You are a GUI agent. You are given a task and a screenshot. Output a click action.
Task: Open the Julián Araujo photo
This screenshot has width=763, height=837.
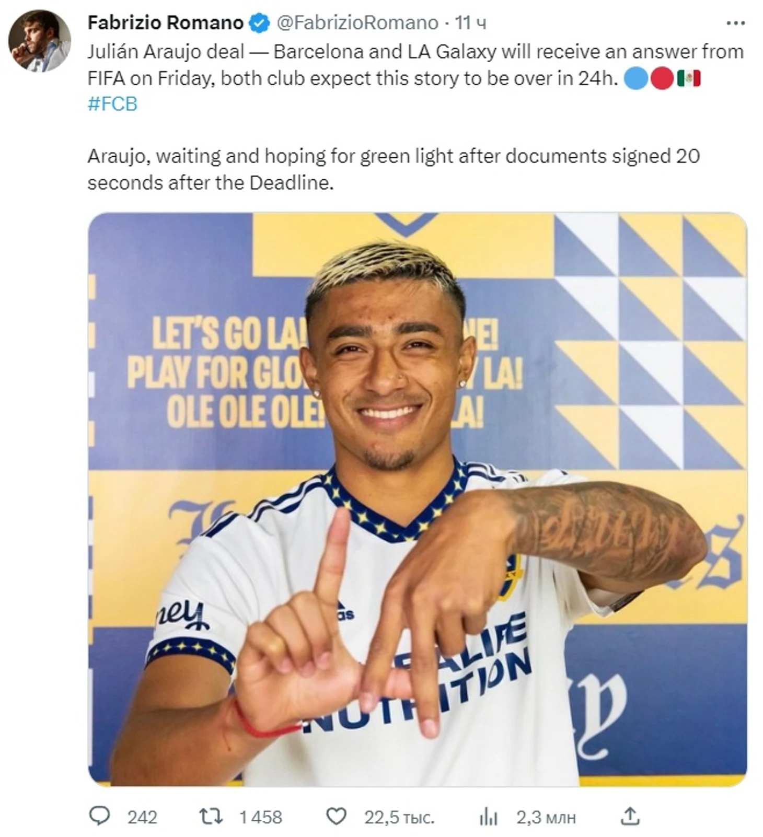click(417, 499)
